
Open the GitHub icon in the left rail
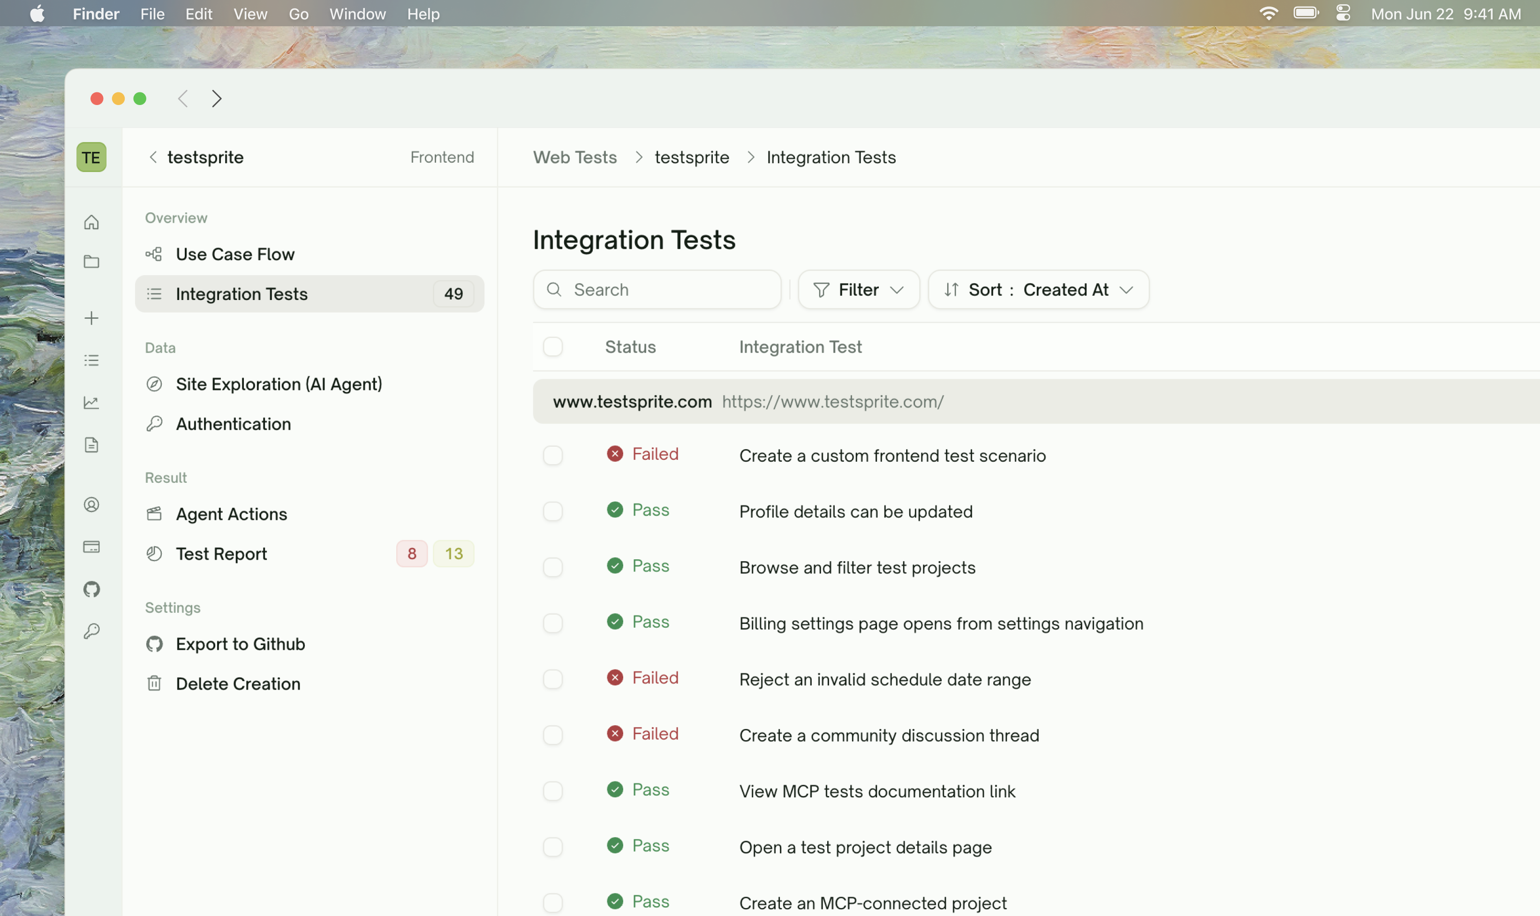91,589
